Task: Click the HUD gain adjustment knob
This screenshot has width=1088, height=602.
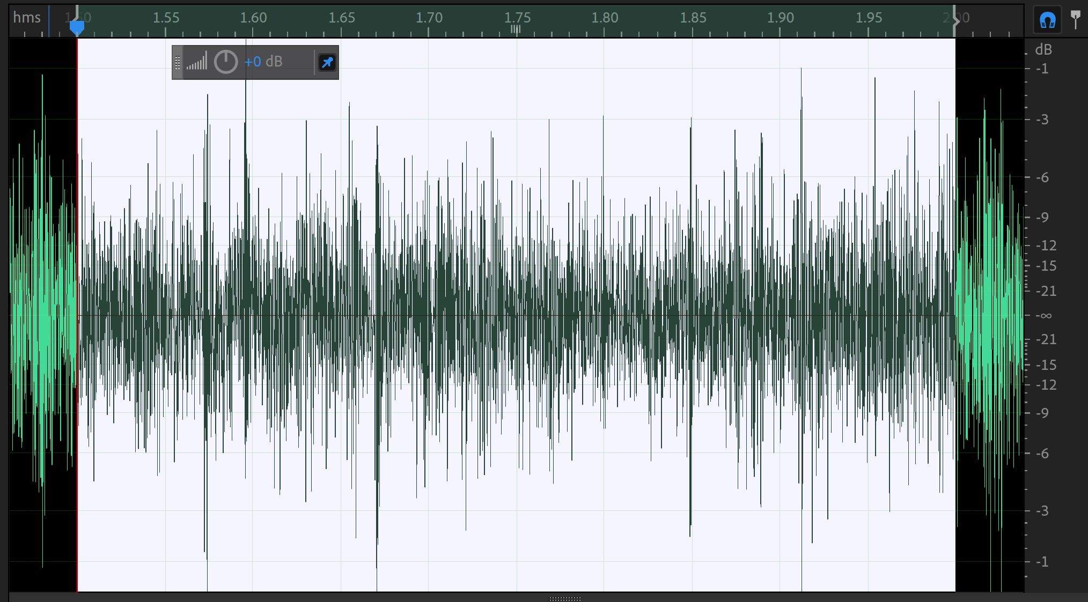Action: [226, 62]
